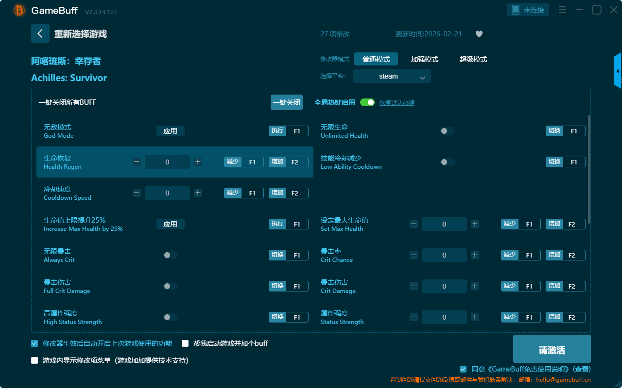Screen dimensions: 622x388
Task: Turn off global hotkey toggle
Action: click(x=367, y=102)
